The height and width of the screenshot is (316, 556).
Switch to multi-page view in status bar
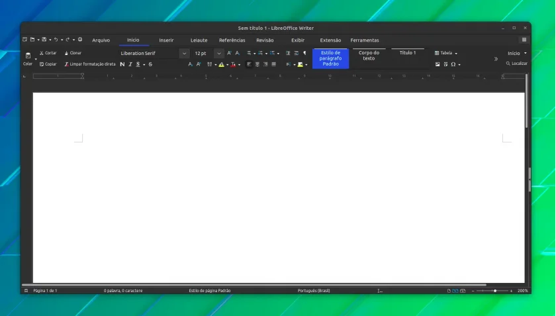(455, 291)
